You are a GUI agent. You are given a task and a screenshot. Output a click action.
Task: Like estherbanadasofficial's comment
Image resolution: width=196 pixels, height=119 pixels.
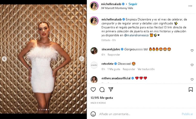(192, 80)
